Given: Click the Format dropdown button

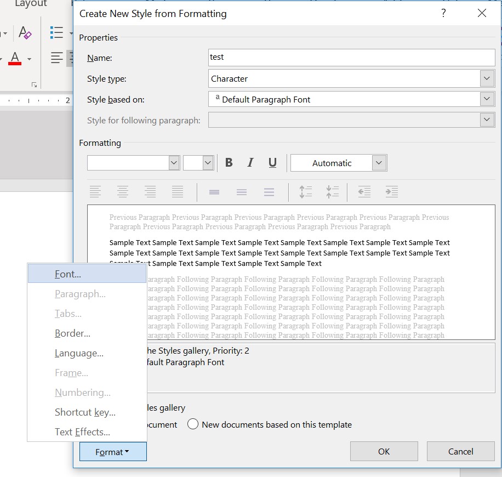Looking at the screenshot, I should [x=113, y=452].
